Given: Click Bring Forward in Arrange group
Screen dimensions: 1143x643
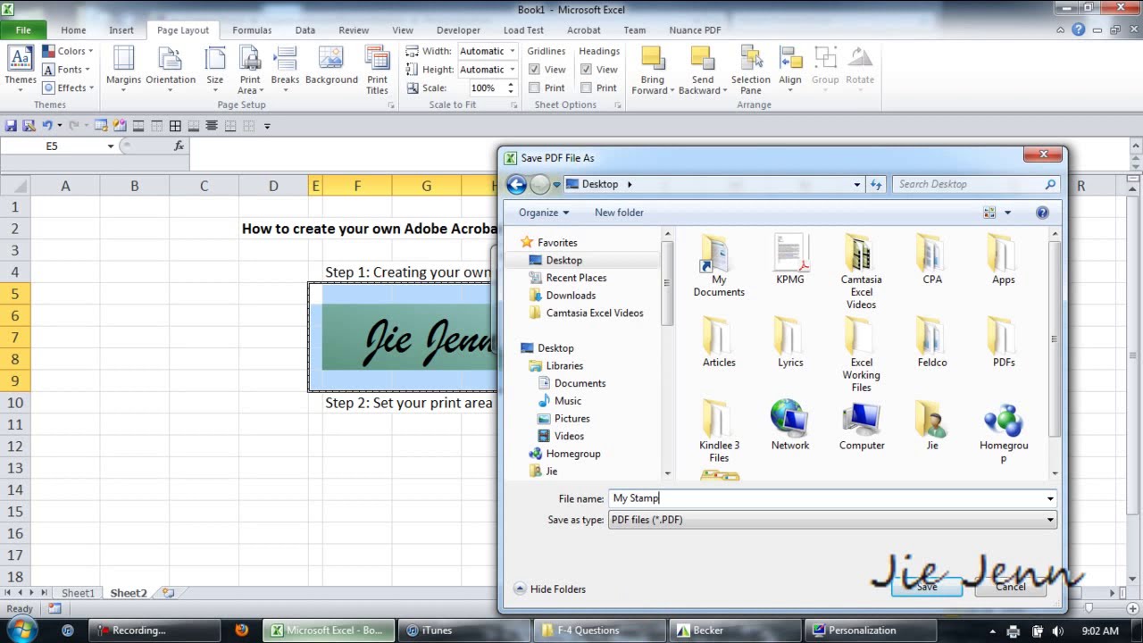Looking at the screenshot, I should [653, 70].
